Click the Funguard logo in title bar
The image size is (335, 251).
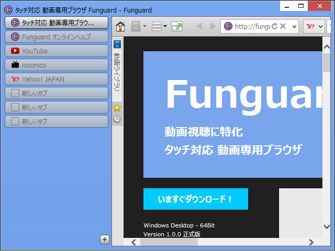tap(8, 10)
